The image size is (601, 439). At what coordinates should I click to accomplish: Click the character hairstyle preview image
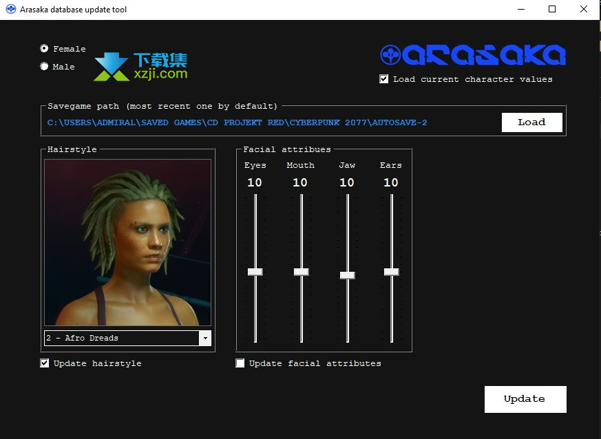(x=127, y=242)
